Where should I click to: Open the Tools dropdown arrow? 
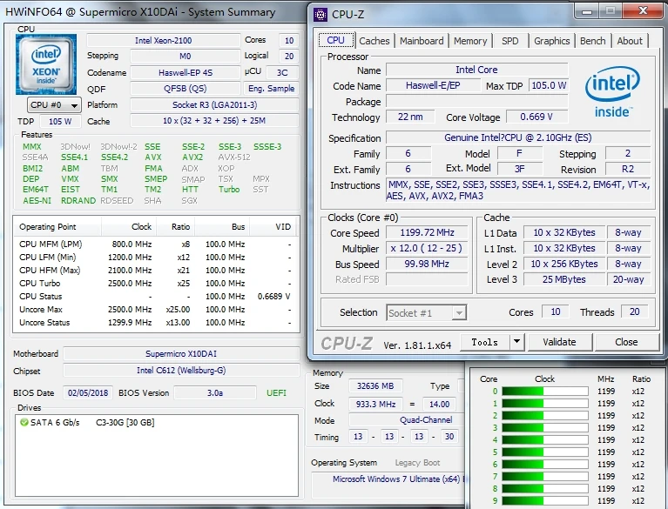pos(516,342)
